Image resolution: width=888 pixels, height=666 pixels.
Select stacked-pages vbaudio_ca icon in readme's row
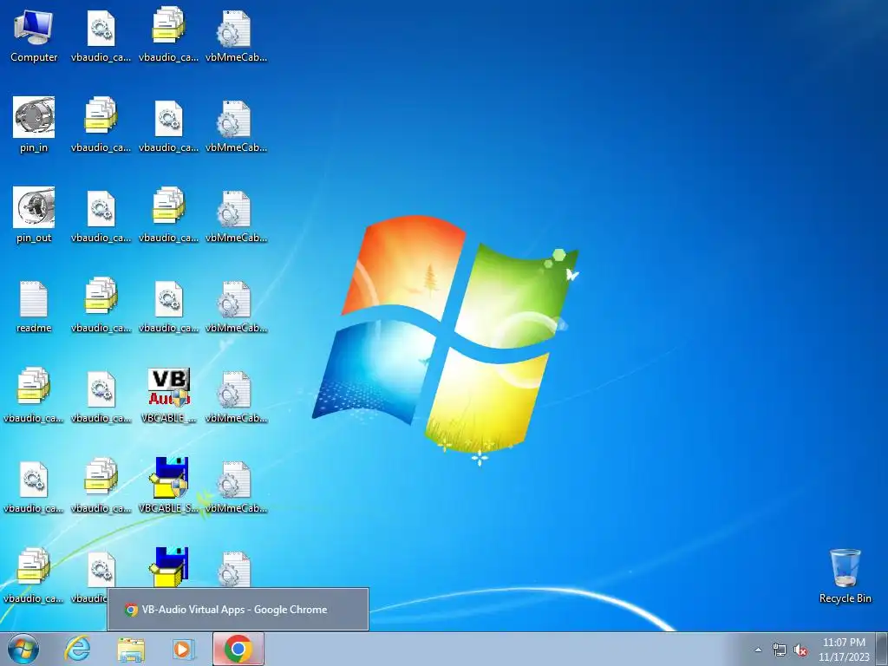[101, 306]
